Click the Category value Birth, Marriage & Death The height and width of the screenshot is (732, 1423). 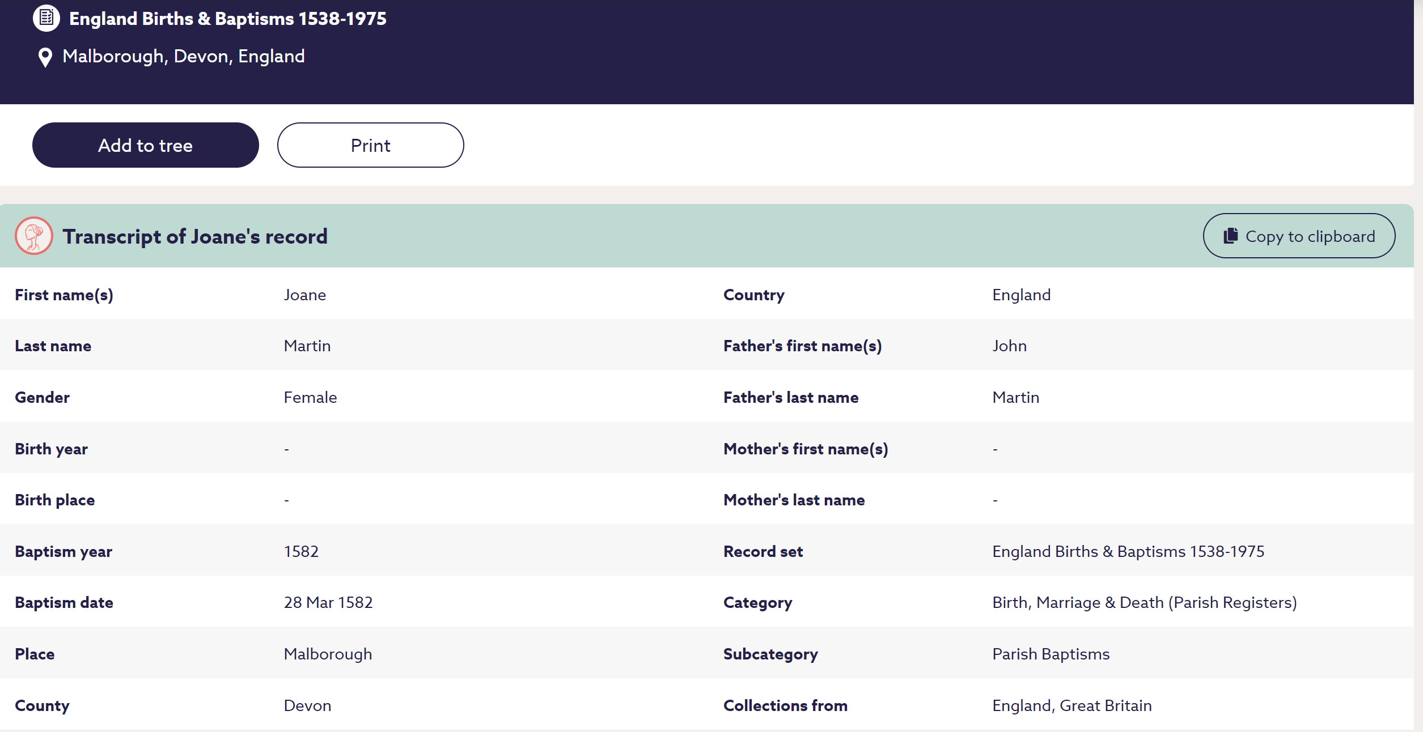point(1144,603)
